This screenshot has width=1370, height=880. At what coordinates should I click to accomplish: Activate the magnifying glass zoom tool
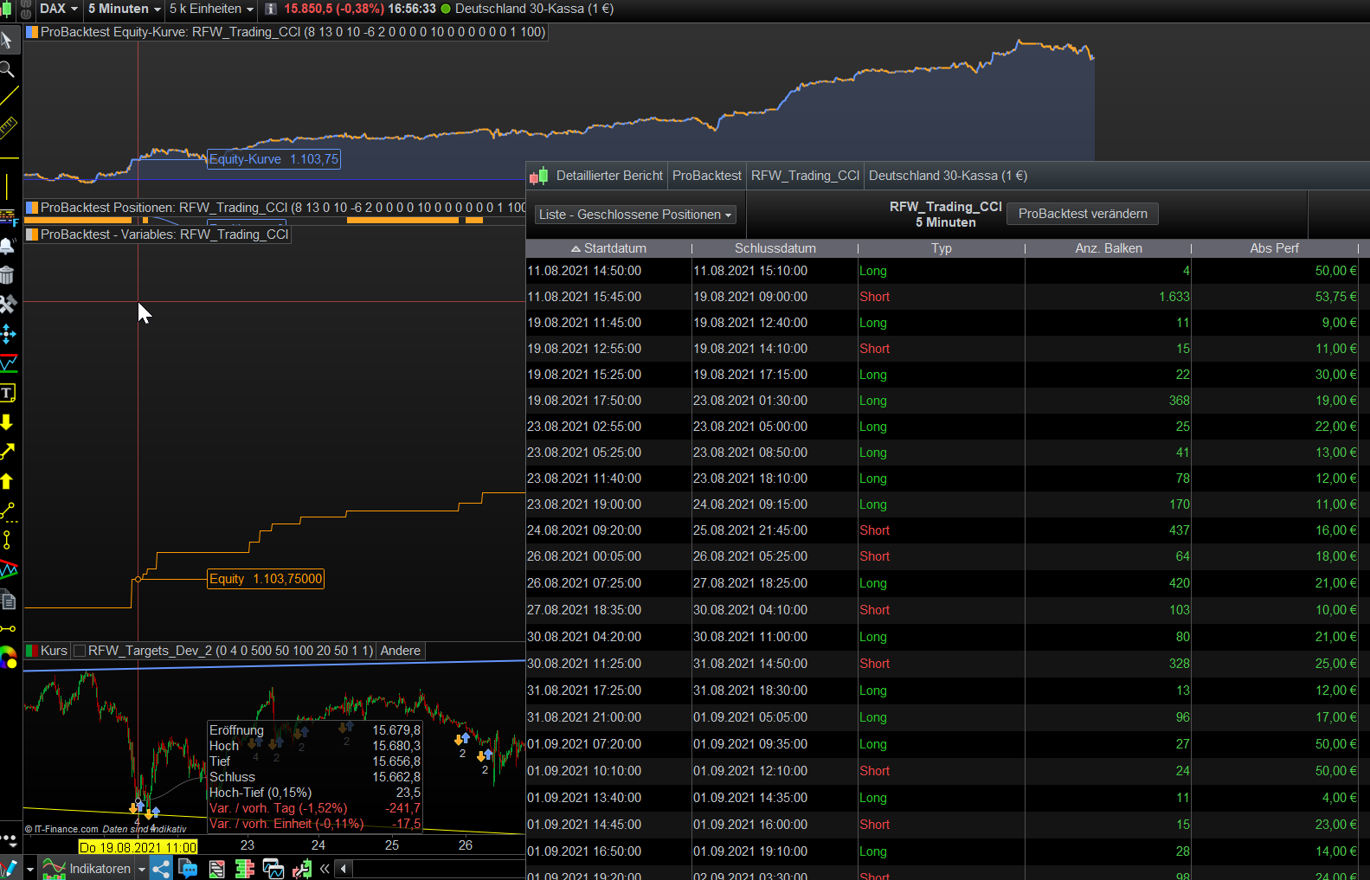pos(8,69)
